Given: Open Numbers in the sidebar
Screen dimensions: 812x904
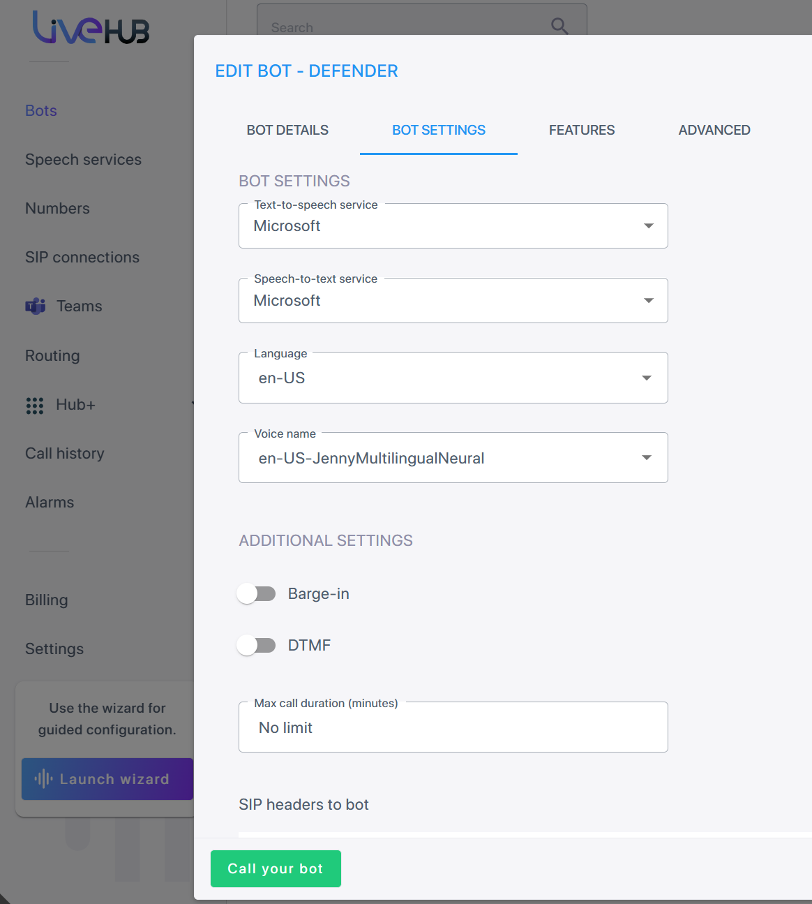Looking at the screenshot, I should click(57, 208).
